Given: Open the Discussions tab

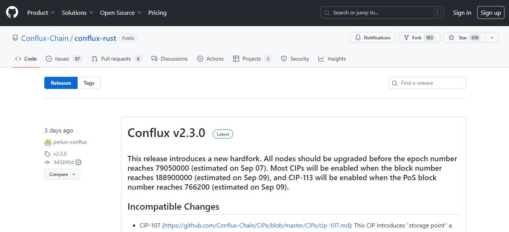Looking at the screenshot, I should tap(169, 59).
